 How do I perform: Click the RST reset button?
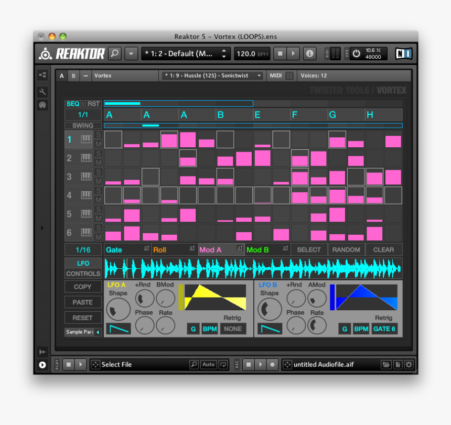93,104
